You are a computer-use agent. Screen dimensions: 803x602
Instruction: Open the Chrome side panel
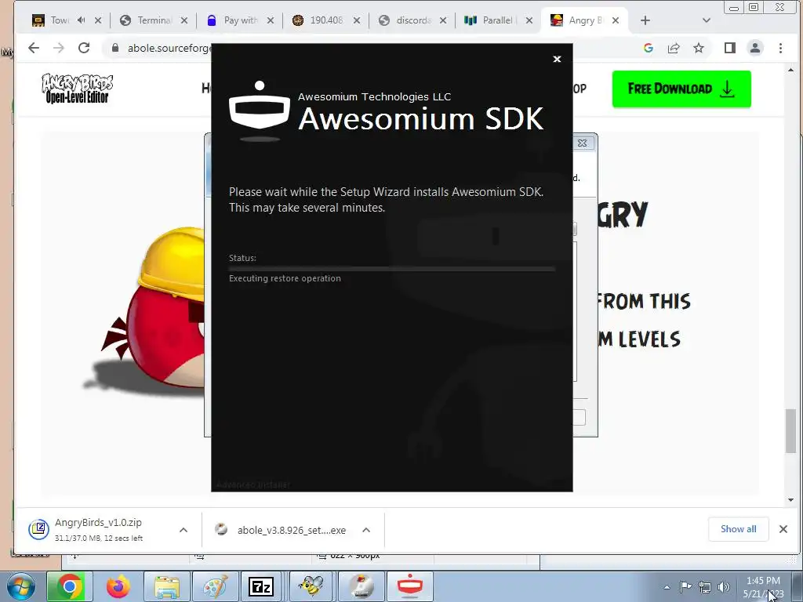(x=730, y=48)
